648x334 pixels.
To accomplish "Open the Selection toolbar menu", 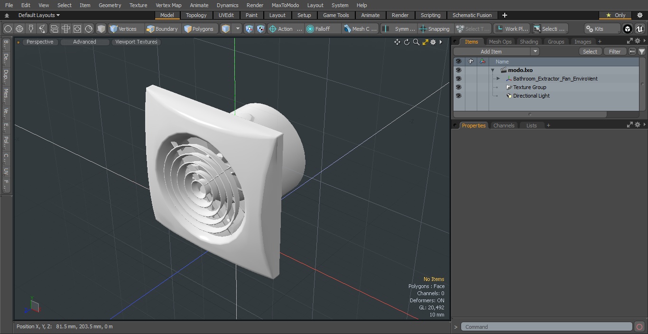I will [x=549, y=29].
